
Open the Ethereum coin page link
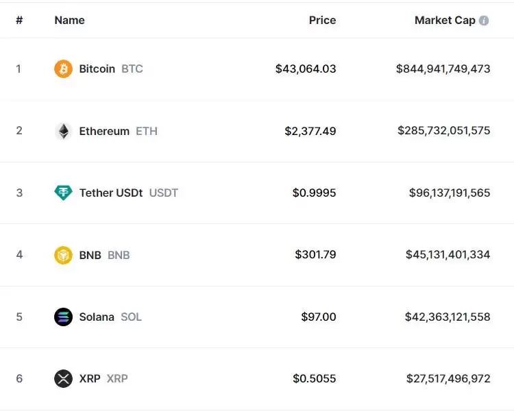[104, 131]
